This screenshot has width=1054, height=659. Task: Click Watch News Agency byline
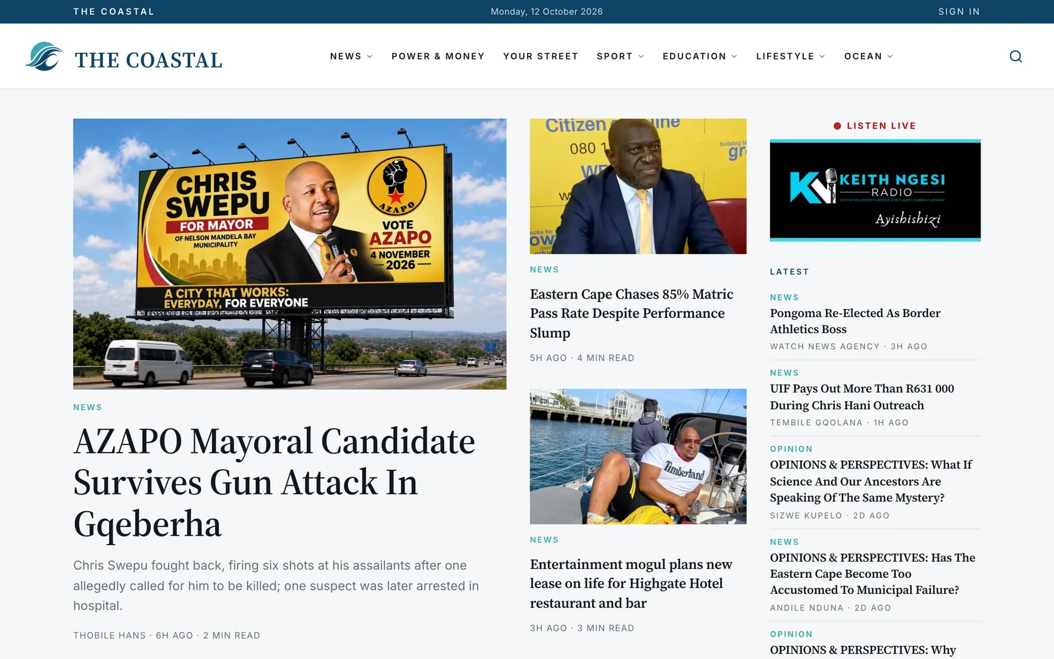point(825,346)
